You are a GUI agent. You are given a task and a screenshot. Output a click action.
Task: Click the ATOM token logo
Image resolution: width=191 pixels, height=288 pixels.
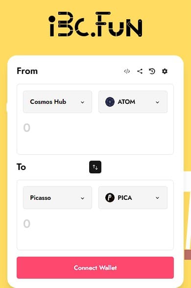click(x=110, y=102)
